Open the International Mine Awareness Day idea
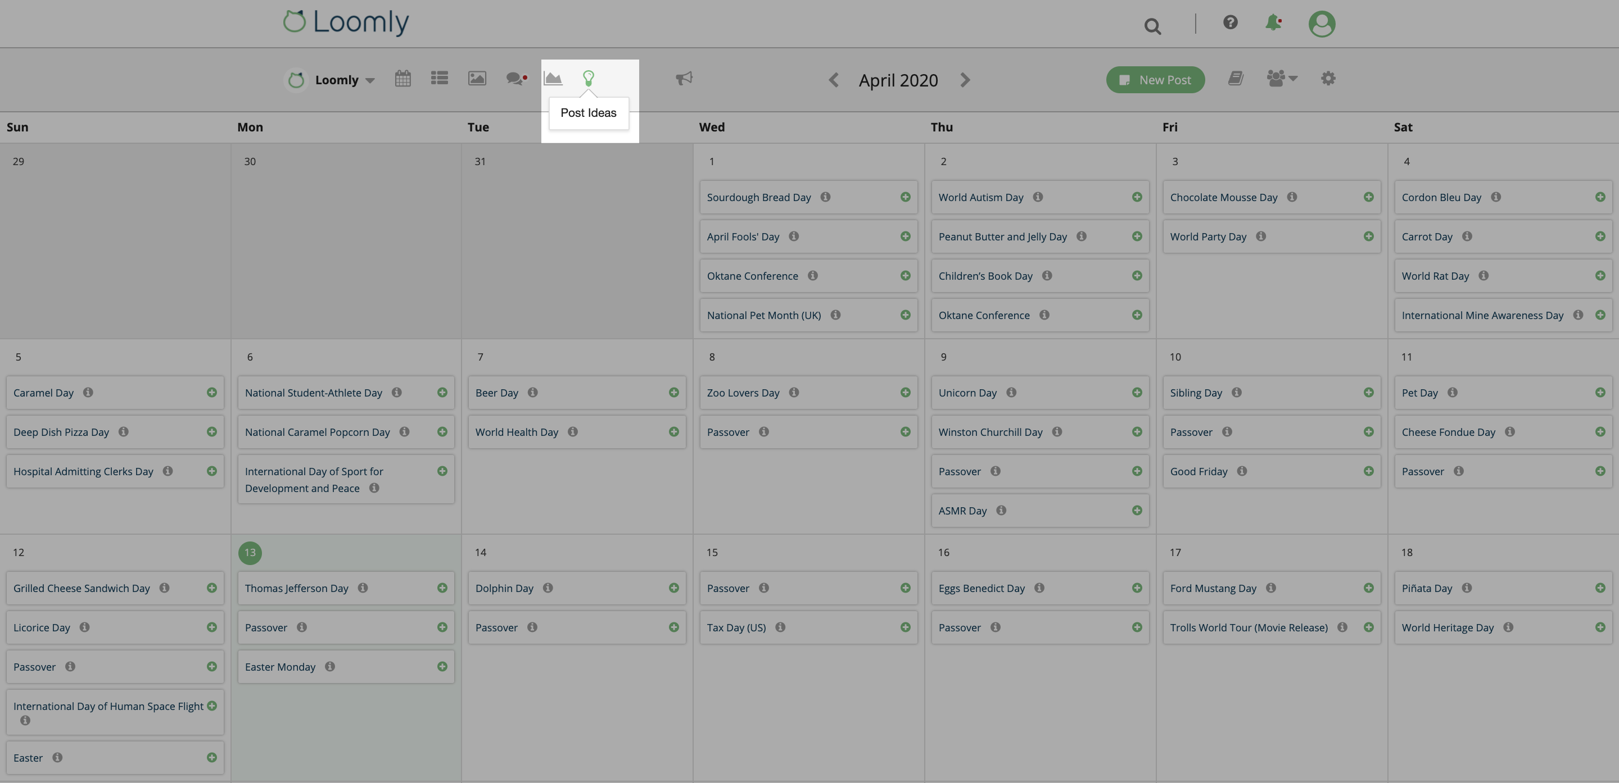Viewport: 1619px width, 783px height. click(x=1503, y=315)
